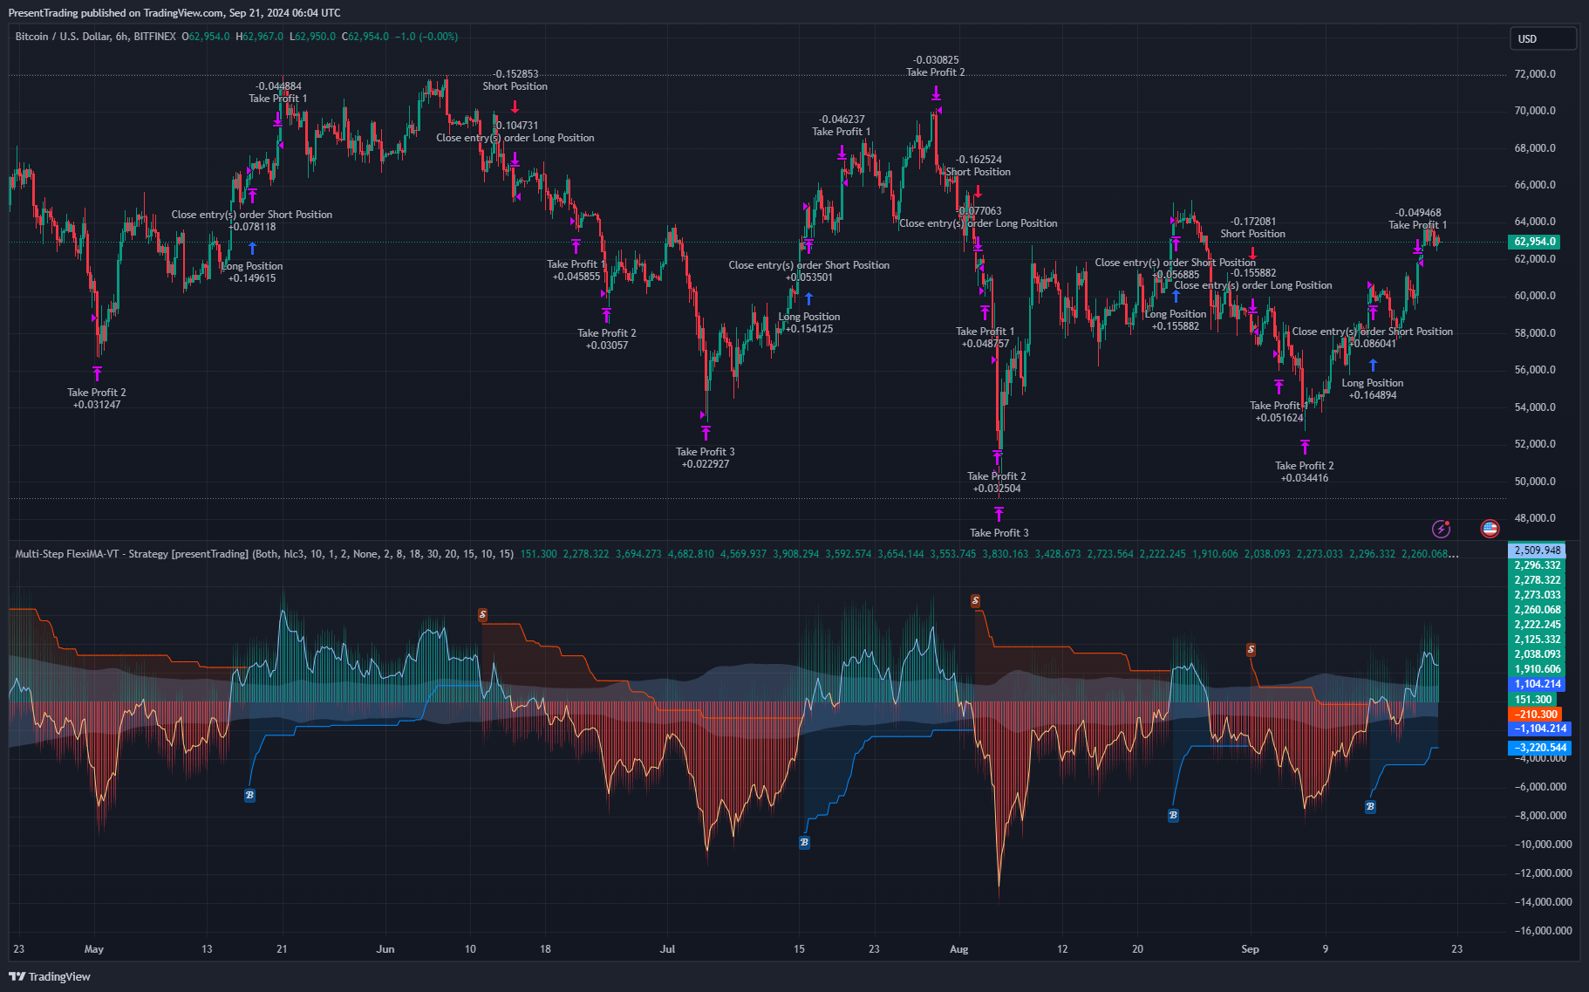Click the purple lightning bolt icon
The height and width of the screenshot is (992, 1589).
(x=1441, y=529)
